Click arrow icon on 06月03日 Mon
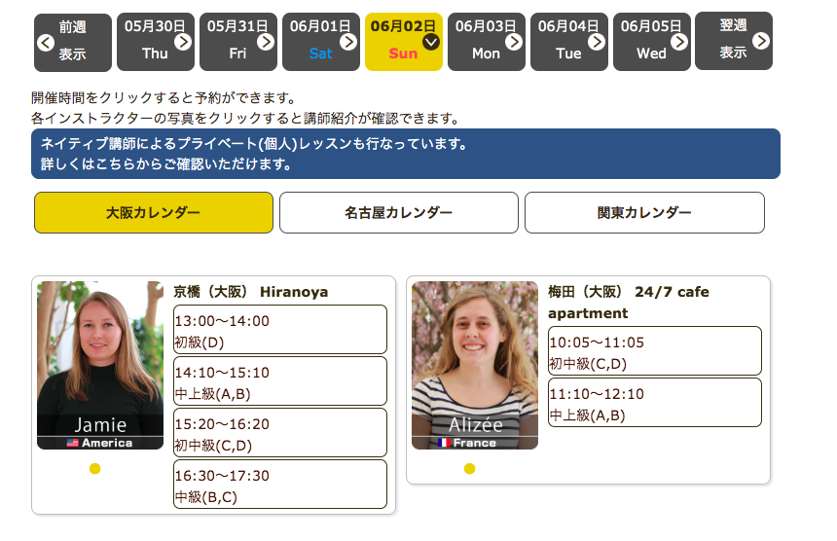The image size is (837, 541). click(x=514, y=41)
